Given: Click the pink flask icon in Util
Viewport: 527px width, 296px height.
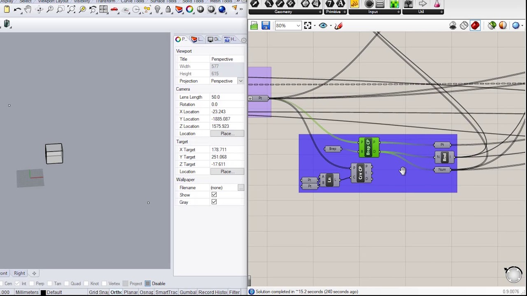Looking at the screenshot, I should pos(437,4).
